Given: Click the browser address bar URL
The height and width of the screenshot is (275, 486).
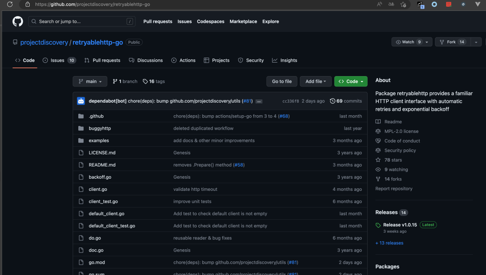Looking at the screenshot, I should 92,5.
